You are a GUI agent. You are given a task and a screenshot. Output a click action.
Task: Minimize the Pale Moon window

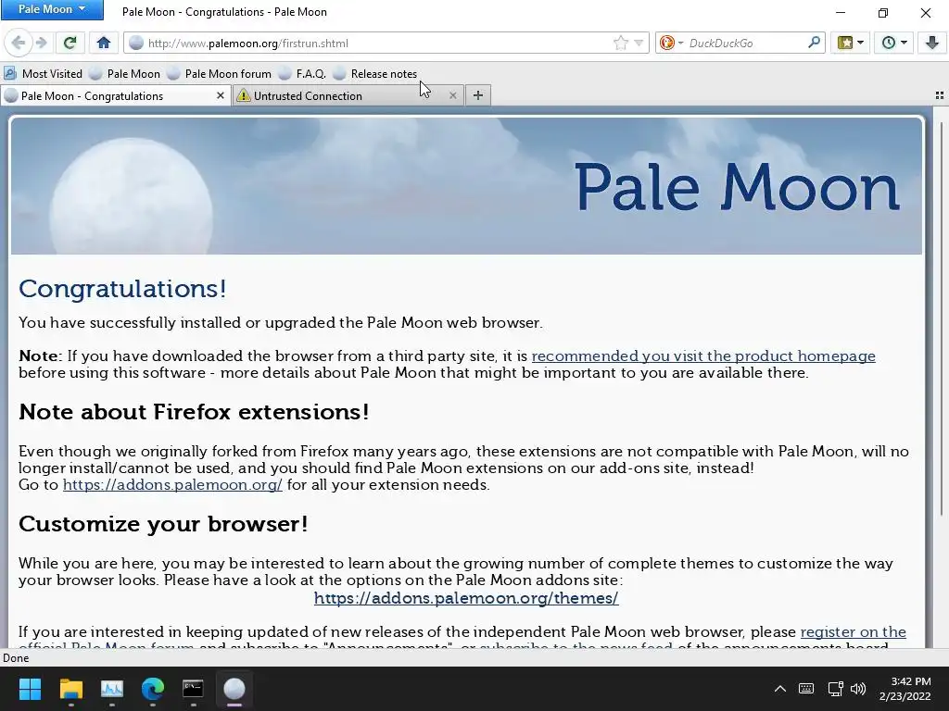840,12
